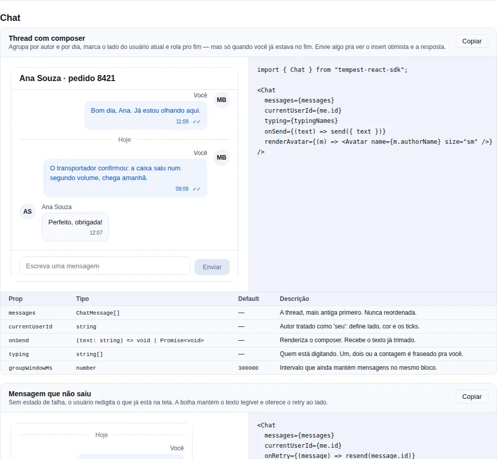Click the "Default" column header
Screen dimensions: 497x459
(x=248, y=299)
